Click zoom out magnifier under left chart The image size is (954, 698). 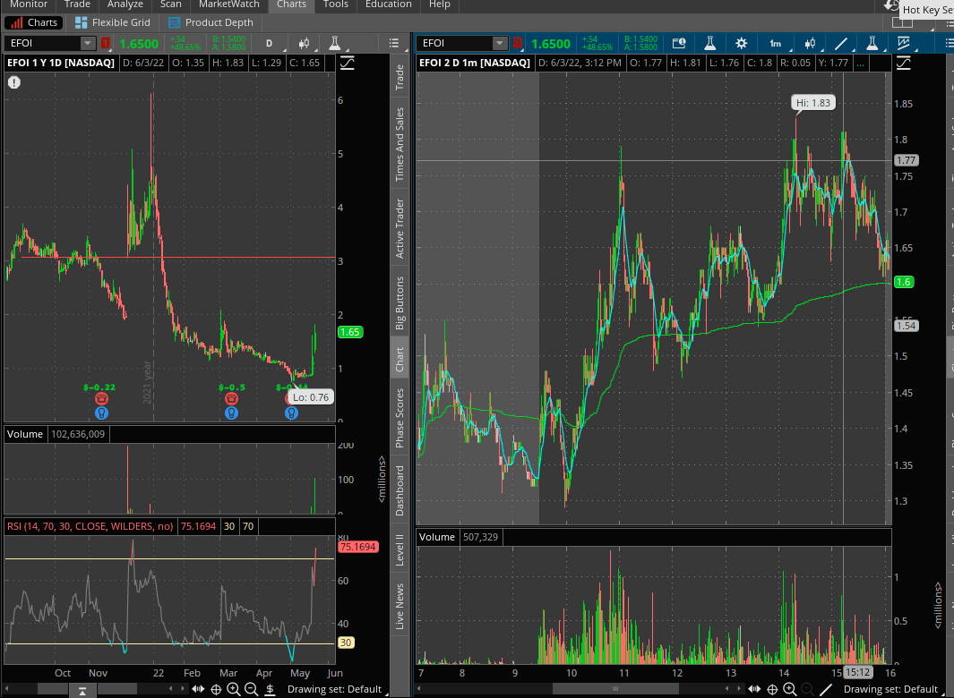pos(252,689)
